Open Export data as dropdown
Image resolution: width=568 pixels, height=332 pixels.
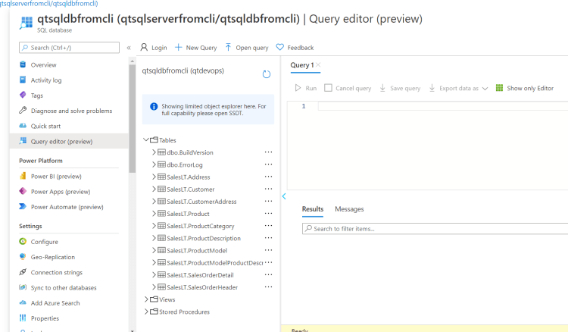pyautogui.click(x=458, y=88)
